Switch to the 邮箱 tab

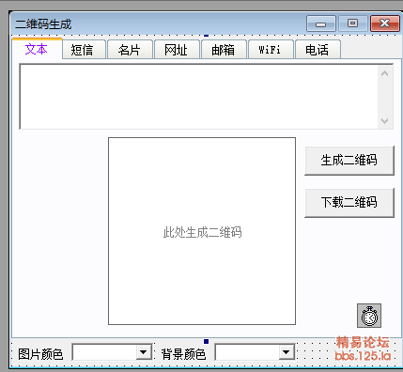pyautogui.click(x=224, y=50)
